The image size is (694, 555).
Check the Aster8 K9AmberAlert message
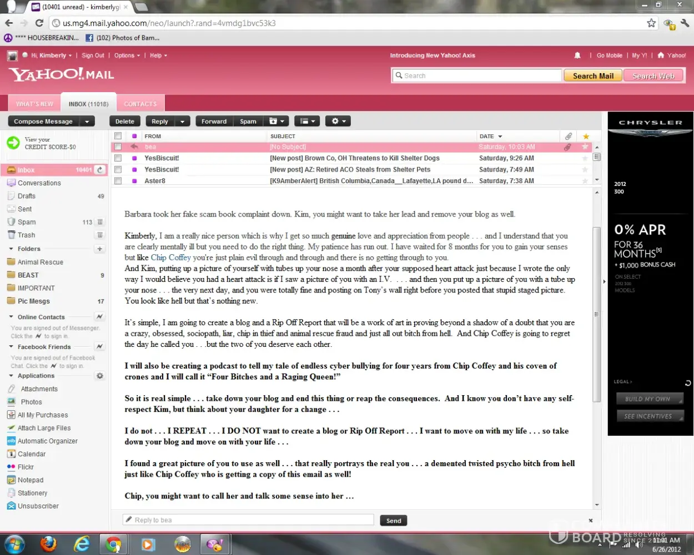[118, 181]
